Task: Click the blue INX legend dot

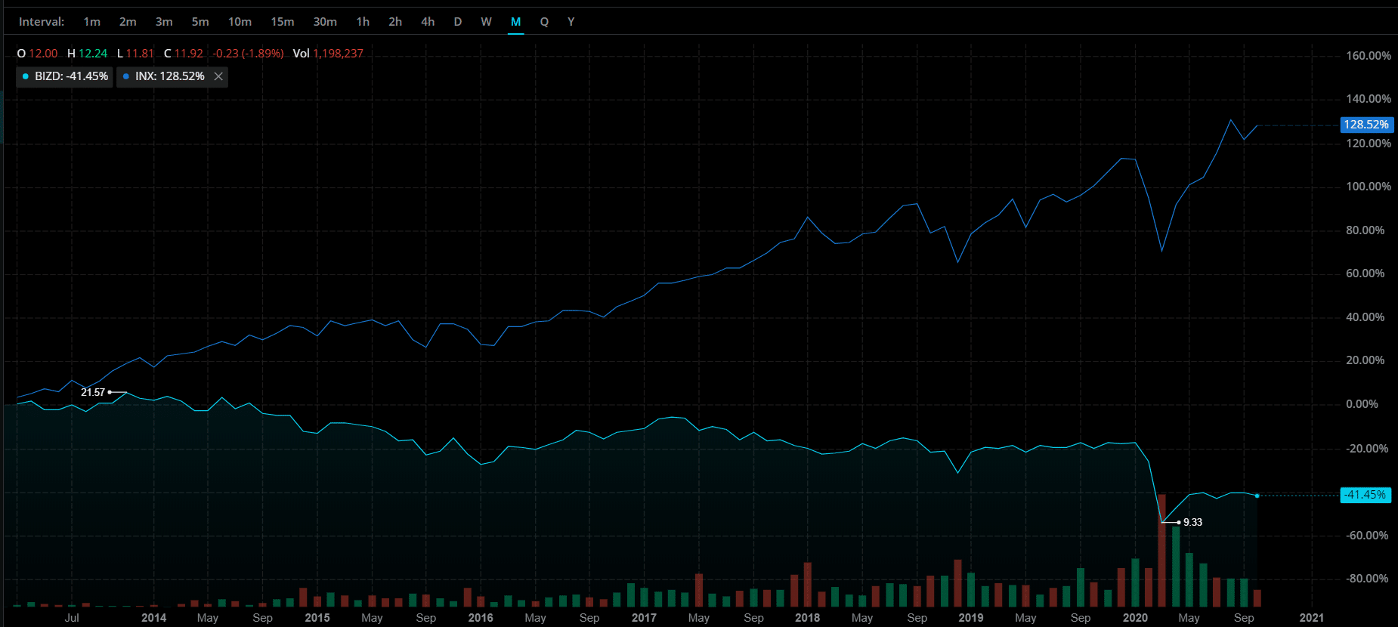Action: (x=126, y=76)
